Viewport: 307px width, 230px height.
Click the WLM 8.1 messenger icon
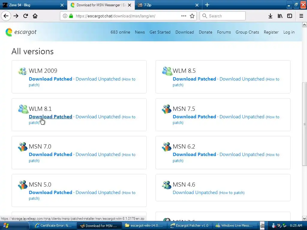click(x=23, y=109)
